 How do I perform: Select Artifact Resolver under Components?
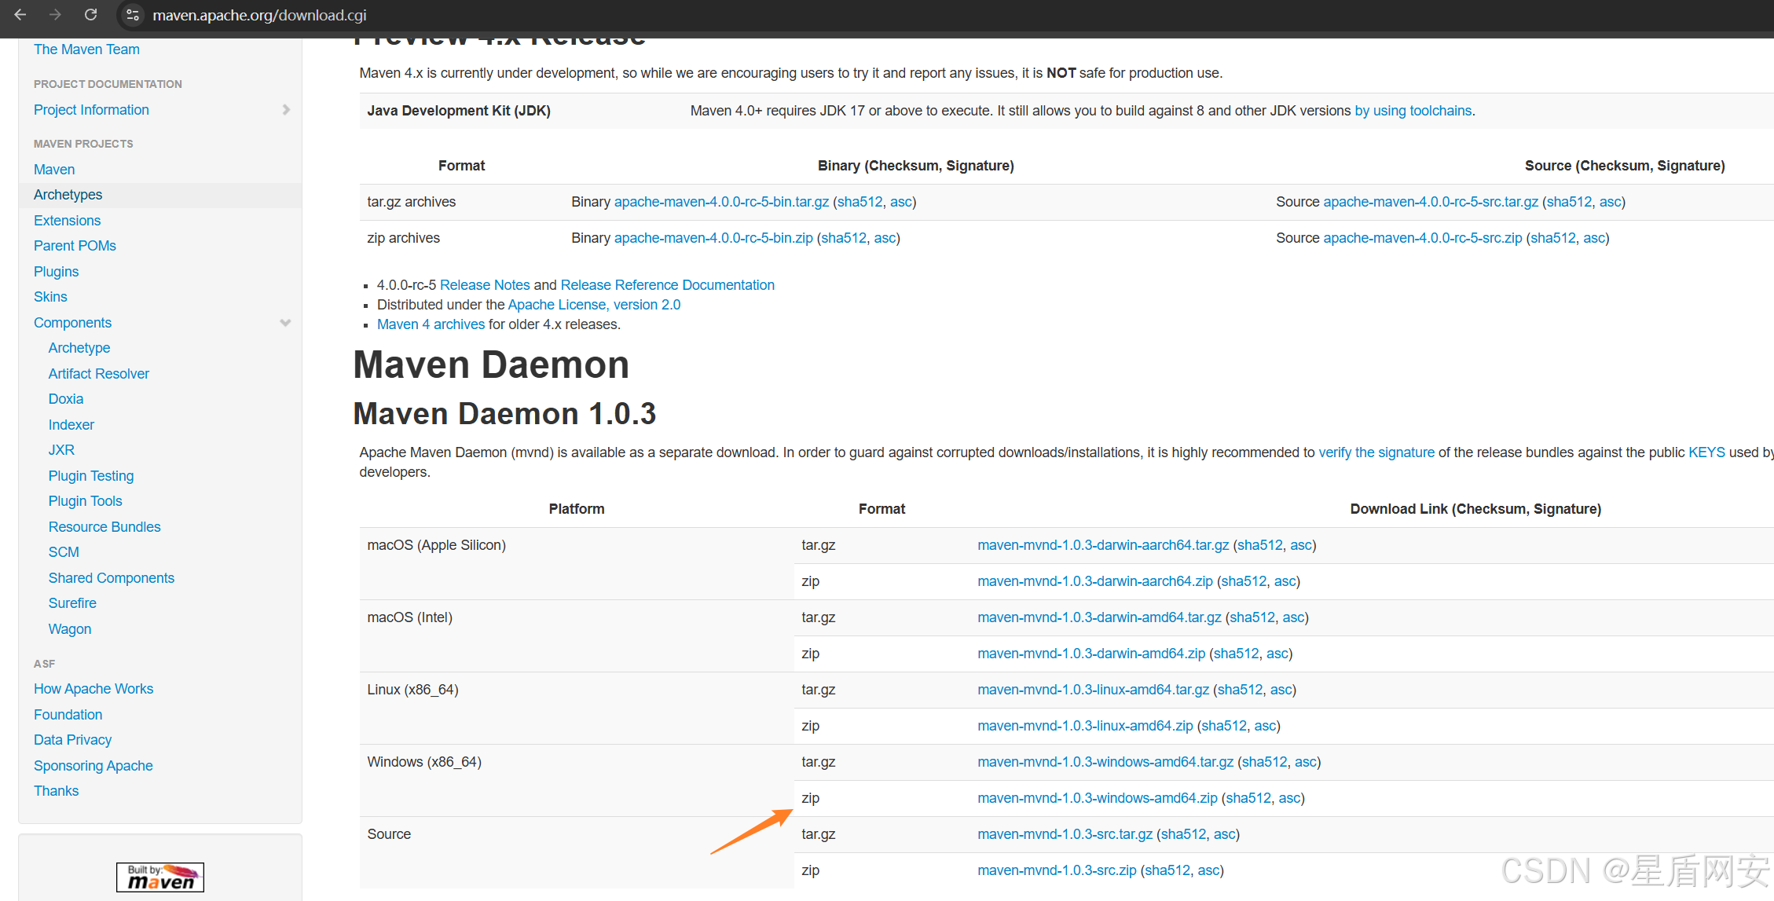pos(98,374)
